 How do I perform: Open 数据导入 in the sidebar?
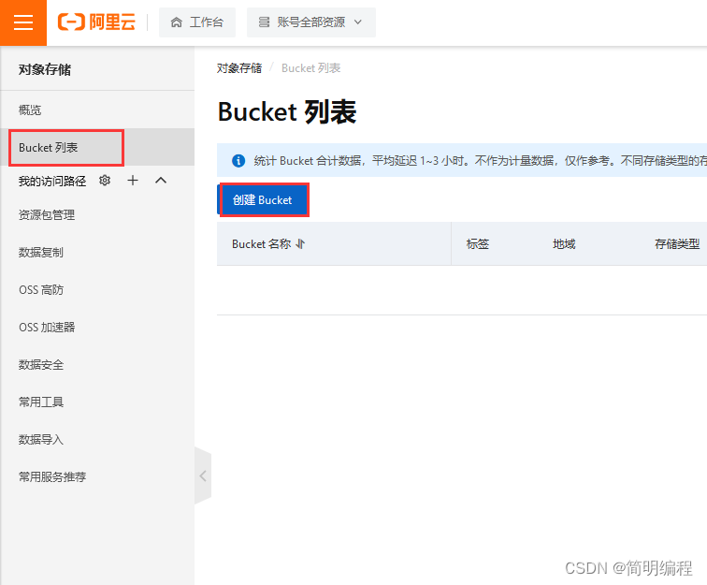tap(41, 440)
